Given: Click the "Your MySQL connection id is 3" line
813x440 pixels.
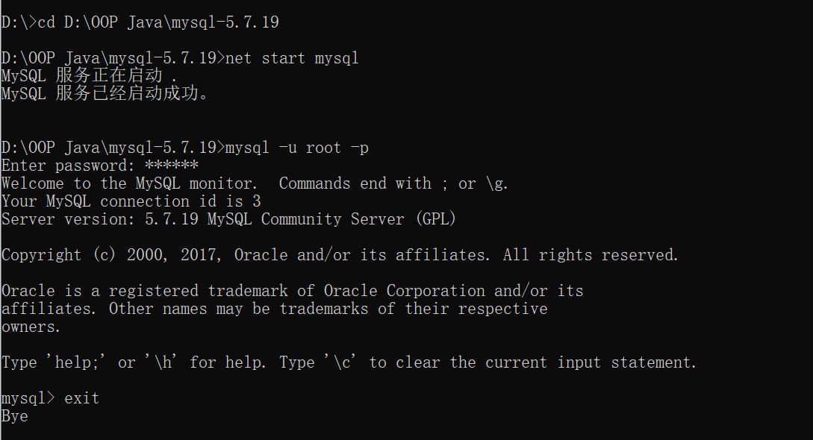Looking at the screenshot, I should (131, 201).
